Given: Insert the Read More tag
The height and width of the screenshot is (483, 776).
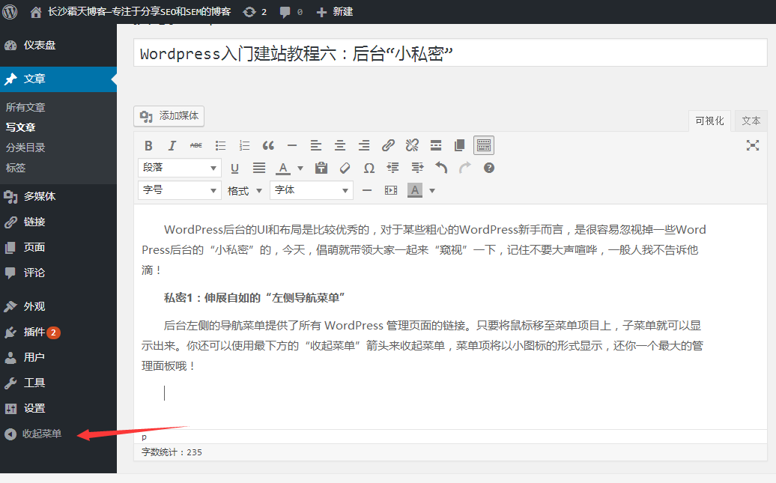Looking at the screenshot, I should (436, 145).
